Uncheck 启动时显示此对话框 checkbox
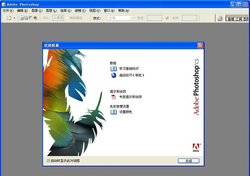 click(49, 161)
